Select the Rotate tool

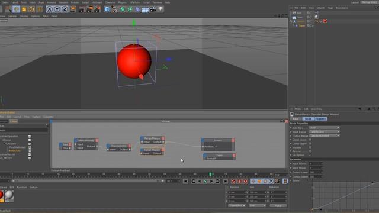(x=31, y=9)
